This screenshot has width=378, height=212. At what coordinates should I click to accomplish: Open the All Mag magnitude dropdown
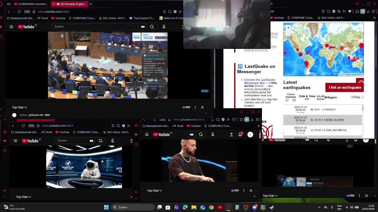357,97
